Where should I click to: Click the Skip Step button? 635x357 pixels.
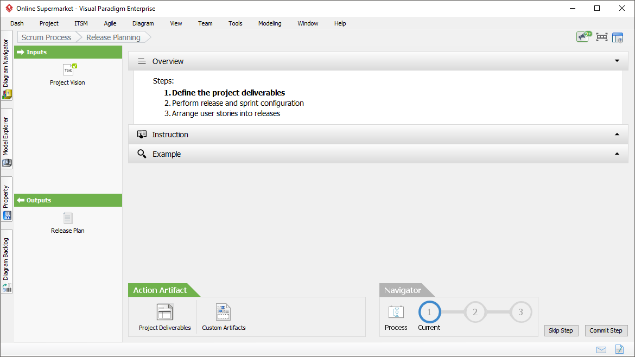click(x=561, y=330)
